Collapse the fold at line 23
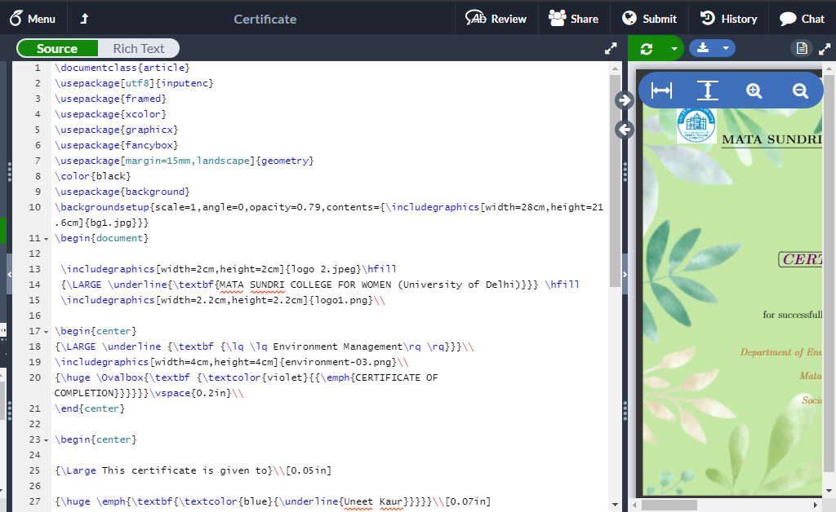This screenshot has height=512, width=836. (47, 441)
